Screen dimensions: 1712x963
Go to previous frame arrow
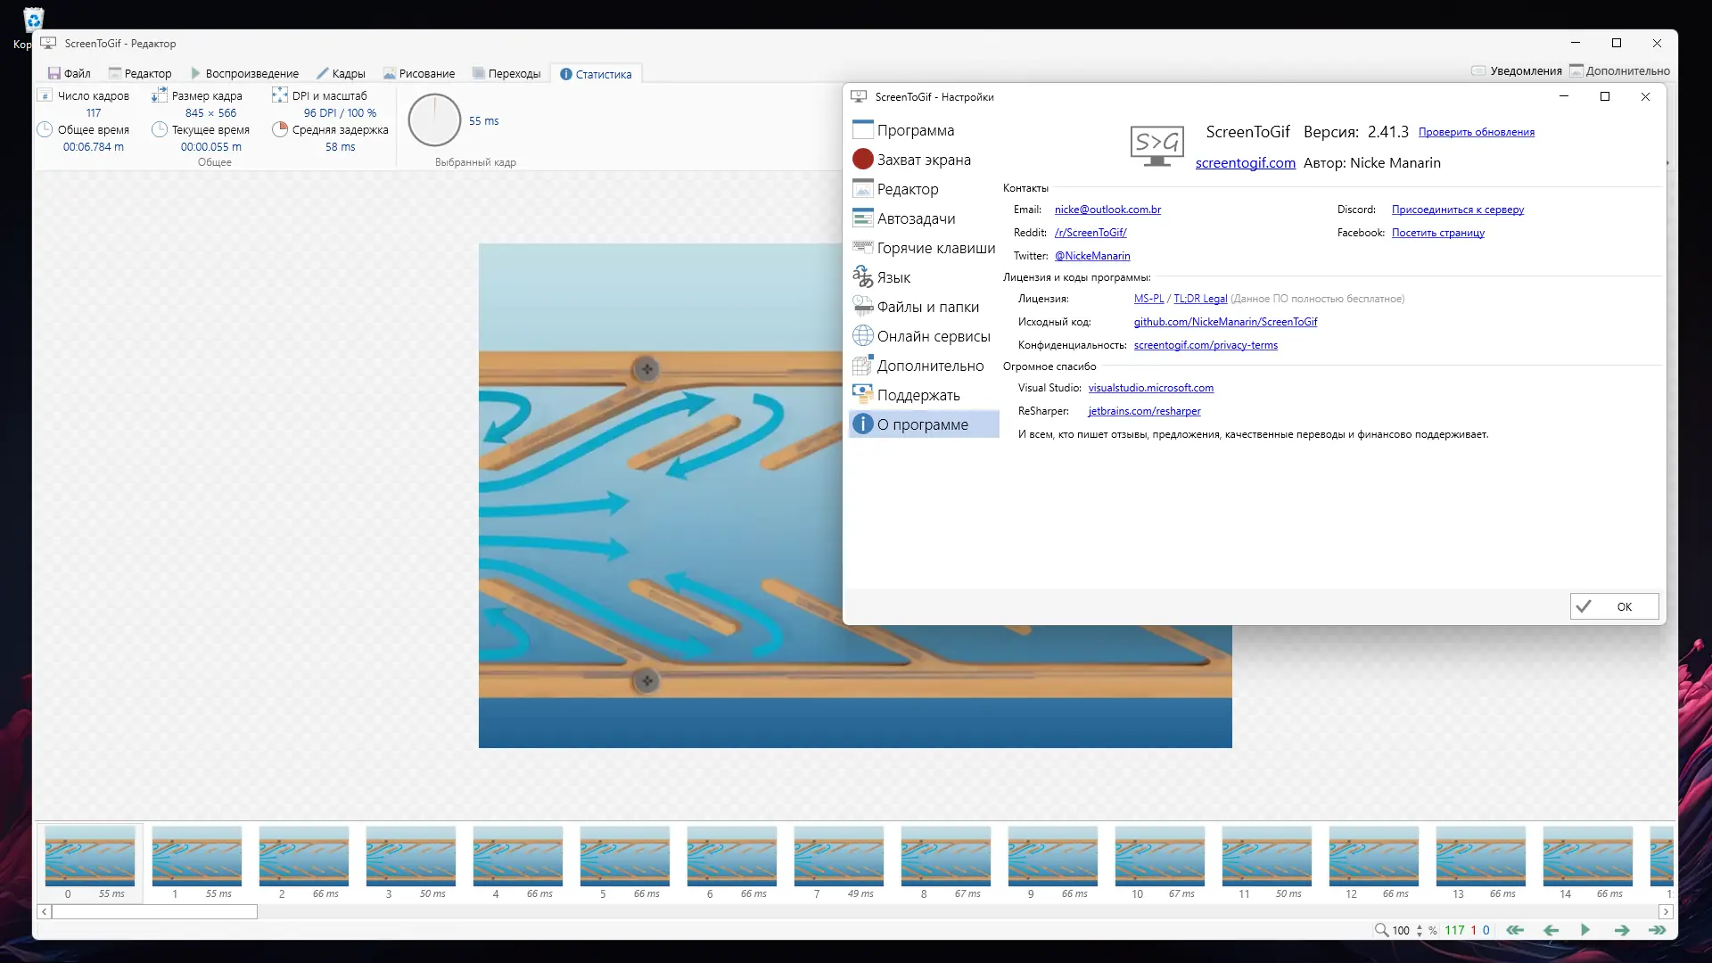1551,930
